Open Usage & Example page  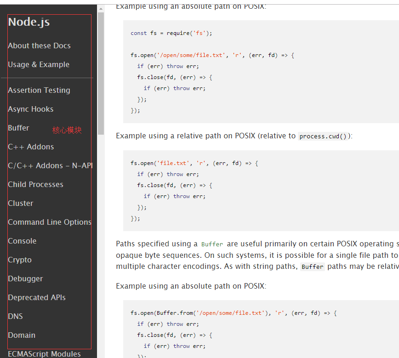tap(39, 64)
